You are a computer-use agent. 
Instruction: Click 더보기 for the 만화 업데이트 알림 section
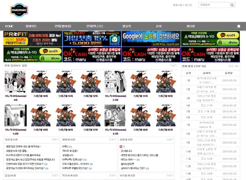coord(173,66)
